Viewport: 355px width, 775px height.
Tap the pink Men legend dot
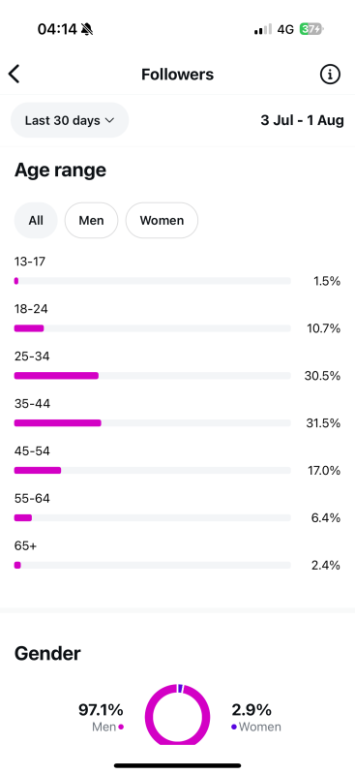(x=121, y=728)
